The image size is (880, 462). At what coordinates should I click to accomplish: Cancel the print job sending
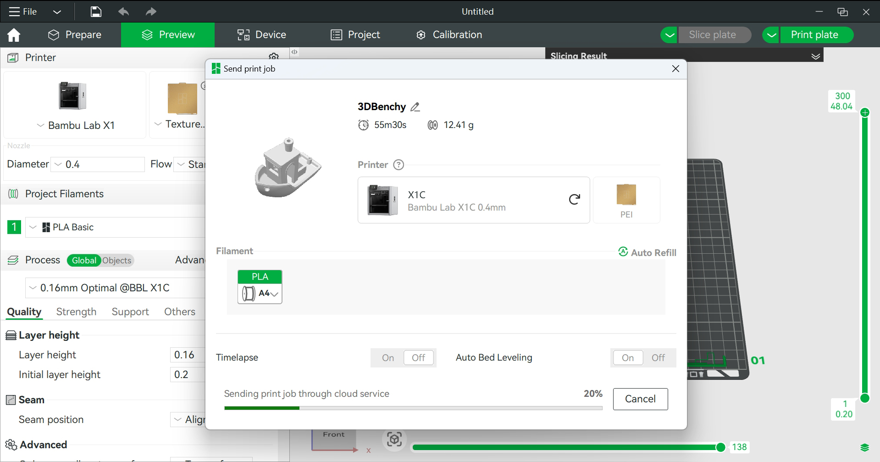point(640,399)
